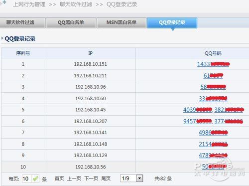Screen dimensions: 249x186
Task: Open the QQ黑白名单 tab
Action: (71, 22)
